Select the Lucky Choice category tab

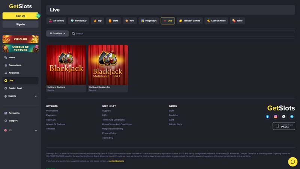[x=216, y=21]
